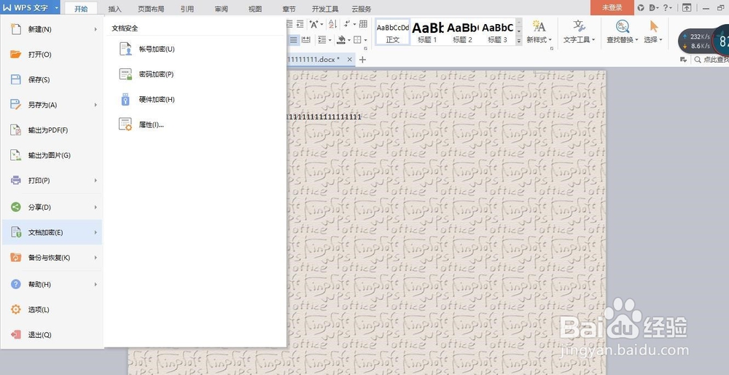
Task: Click the Save As (另存为) icon
Action: [16, 104]
